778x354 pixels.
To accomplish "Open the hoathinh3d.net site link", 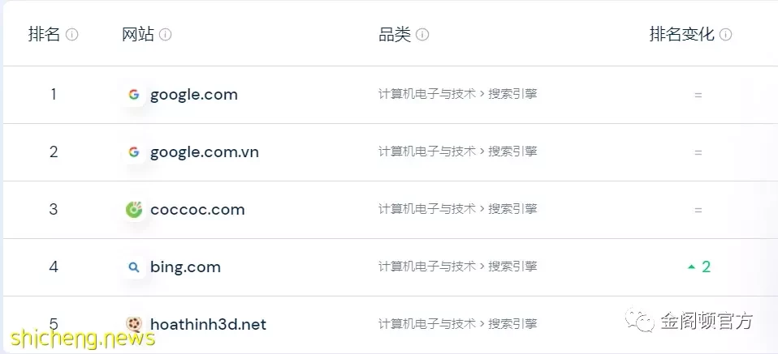I will [209, 324].
